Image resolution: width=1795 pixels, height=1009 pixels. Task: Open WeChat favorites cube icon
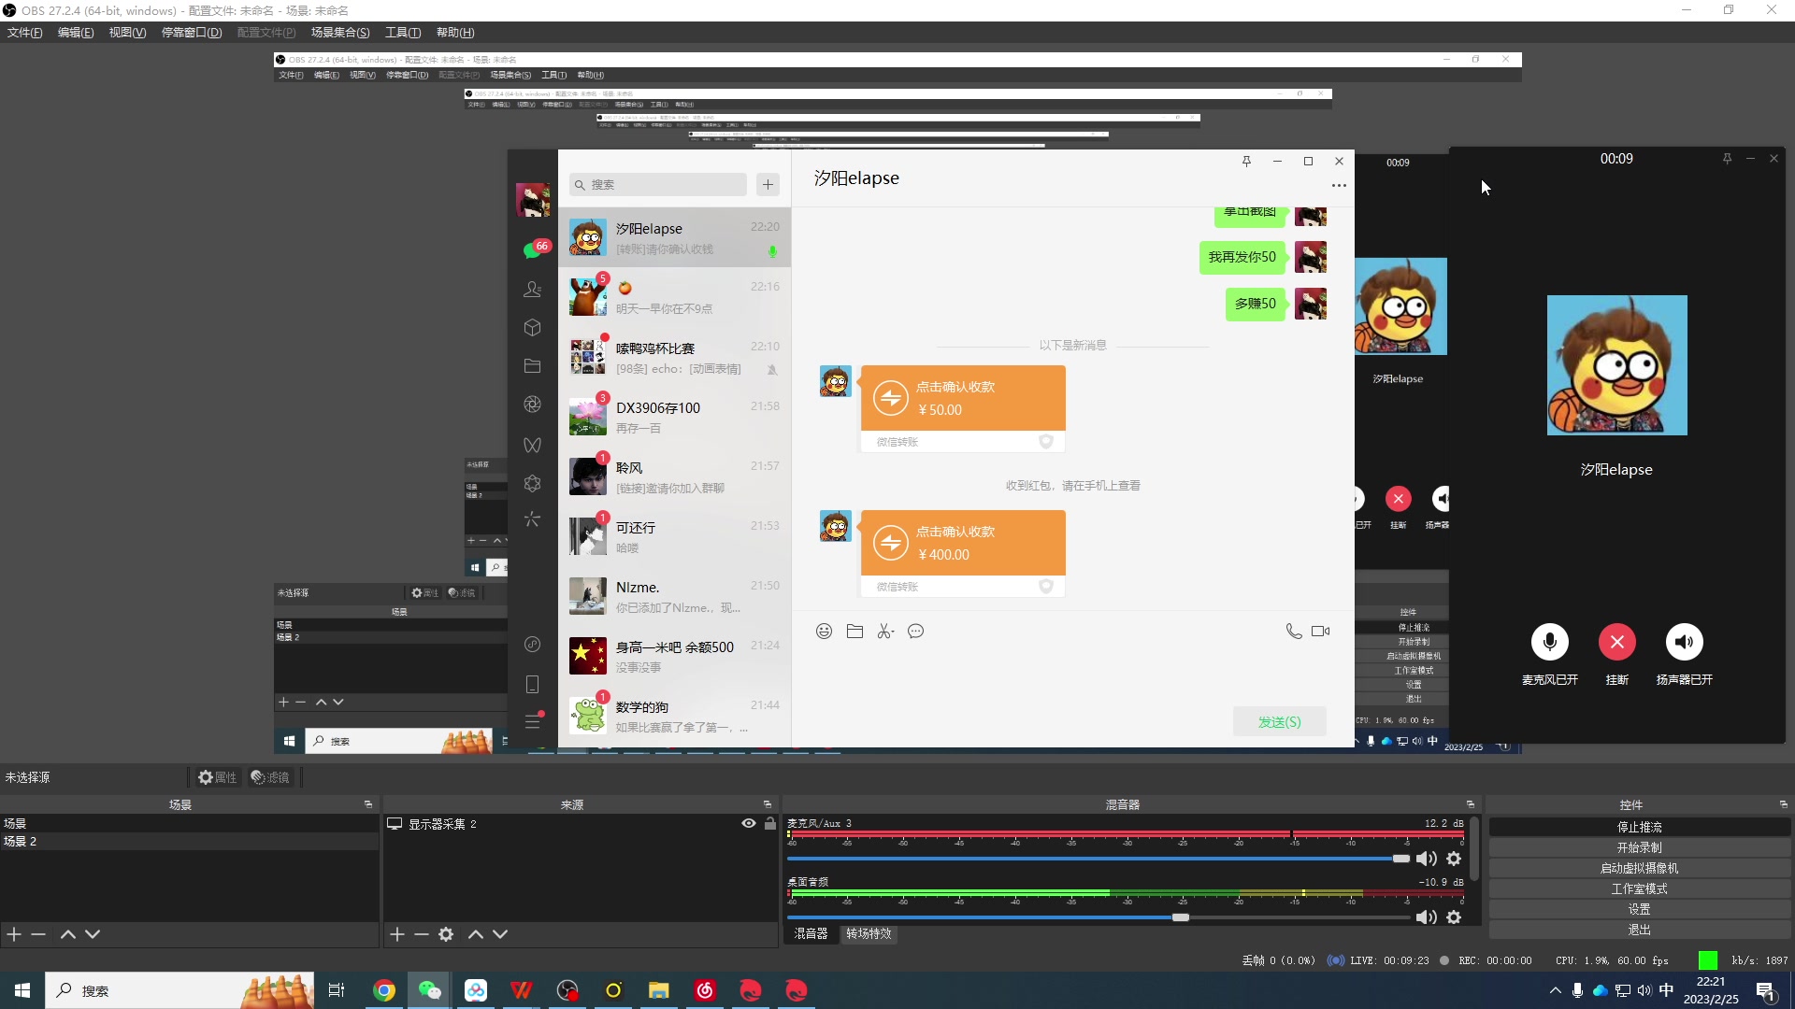click(533, 328)
